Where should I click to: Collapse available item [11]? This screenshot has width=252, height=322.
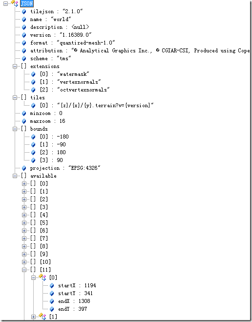pyautogui.click(x=24, y=270)
